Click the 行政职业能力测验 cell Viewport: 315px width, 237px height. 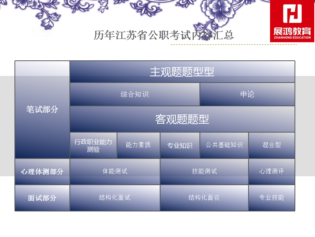point(93,146)
